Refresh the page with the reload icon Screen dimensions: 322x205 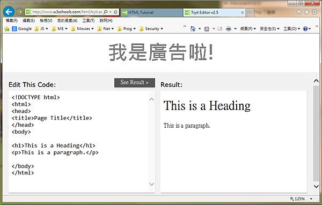click(115, 12)
